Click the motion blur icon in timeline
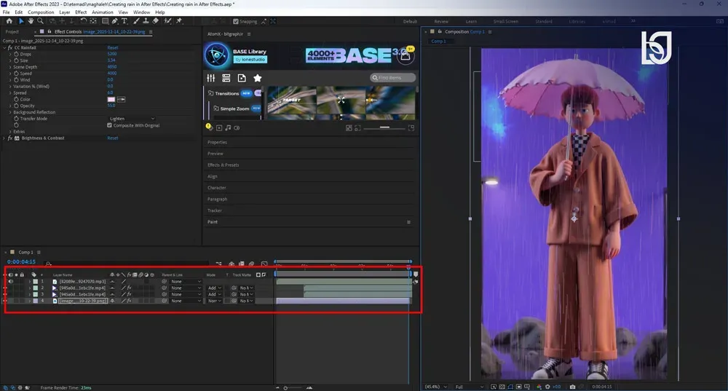This screenshot has width=728, height=391. coord(252,264)
